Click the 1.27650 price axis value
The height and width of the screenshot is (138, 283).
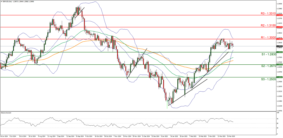pyautogui.click(x=279, y=57)
